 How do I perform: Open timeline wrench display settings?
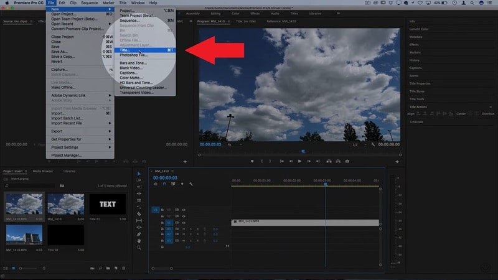(x=191, y=184)
